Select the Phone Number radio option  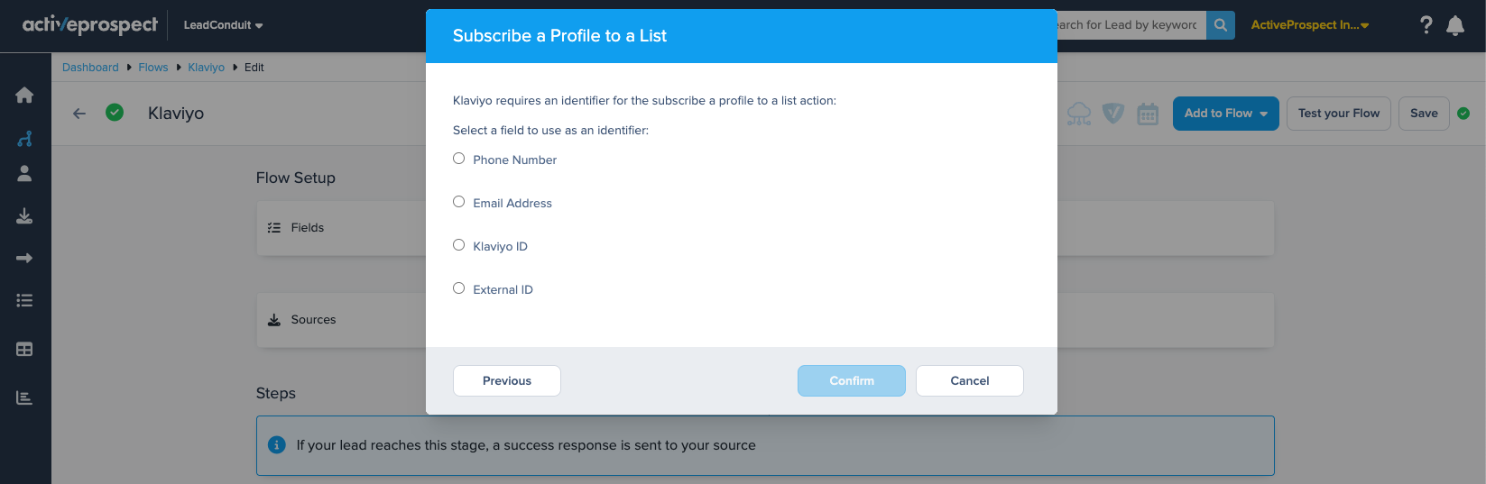tap(459, 159)
